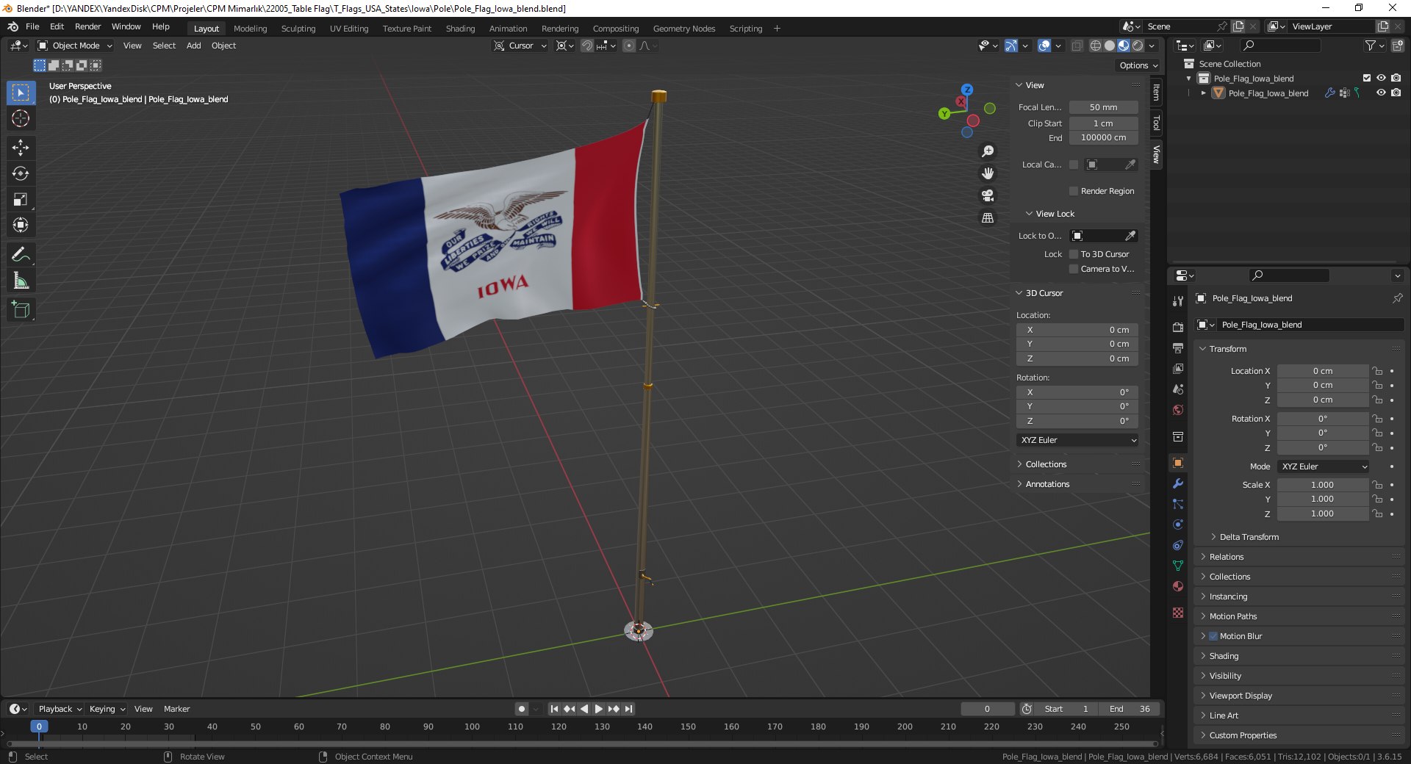The image size is (1411, 764).
Task: Switch to the UV Editing workspace tab
Action: tap(348, 29)
